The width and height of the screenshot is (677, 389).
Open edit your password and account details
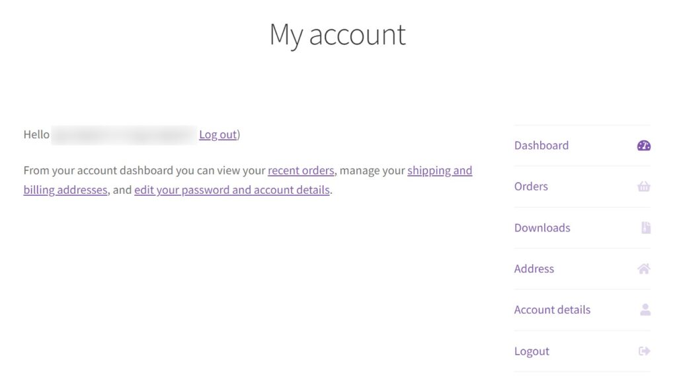[x=232, y=190]
